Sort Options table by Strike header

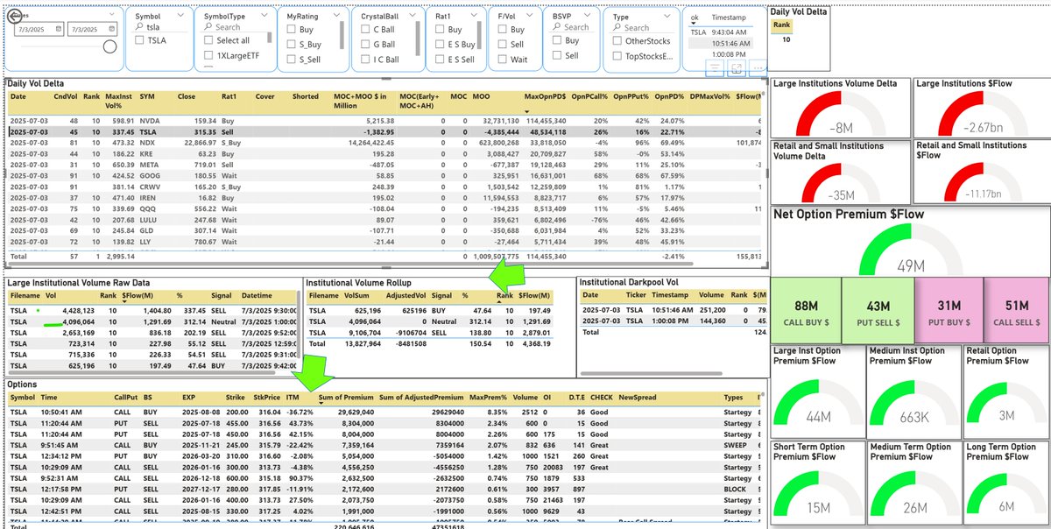coord(233,397)
